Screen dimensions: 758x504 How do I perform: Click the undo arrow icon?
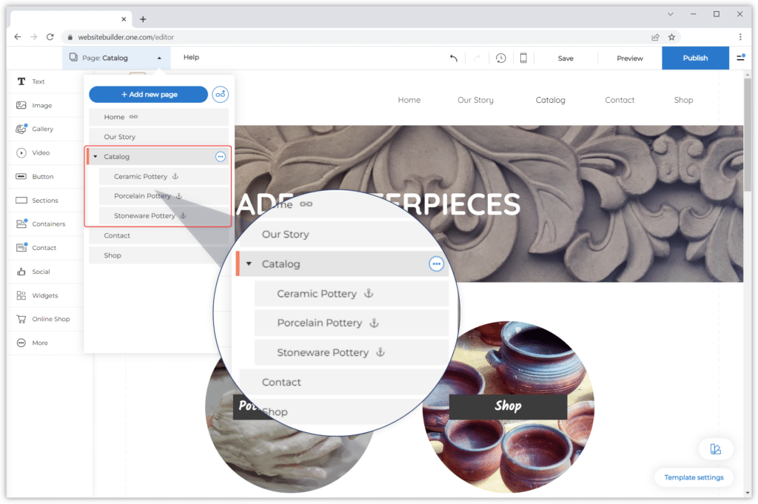[454, 58]
